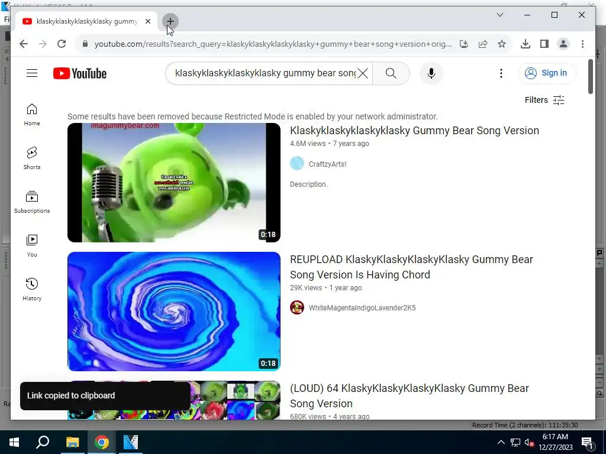Switch to Chrome on taskbar

[x=101, y=442]
